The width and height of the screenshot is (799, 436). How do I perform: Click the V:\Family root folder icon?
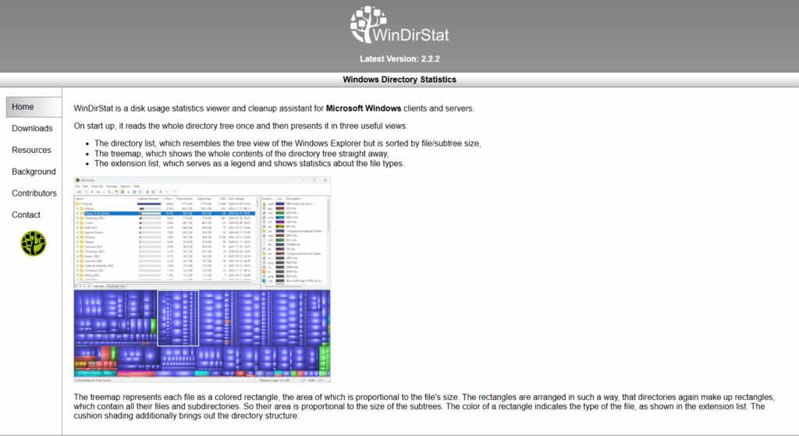coord(77,204)
